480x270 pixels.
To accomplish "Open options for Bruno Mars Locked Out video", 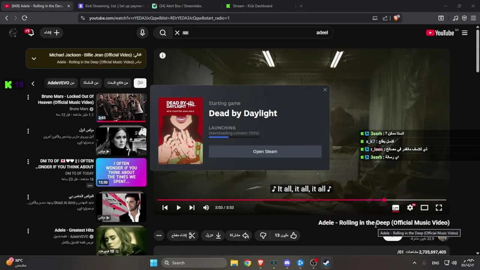I will pos(28,97).
